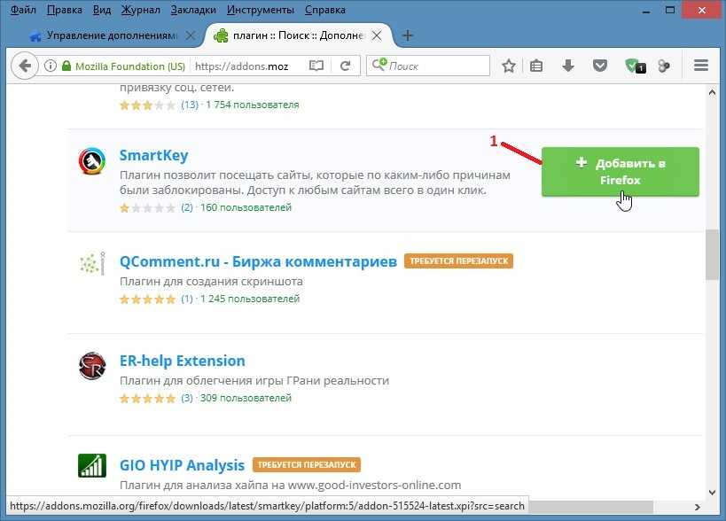Open the SmartKey add-on page
This screenshot has width=726, height=521.
[153, 155]
